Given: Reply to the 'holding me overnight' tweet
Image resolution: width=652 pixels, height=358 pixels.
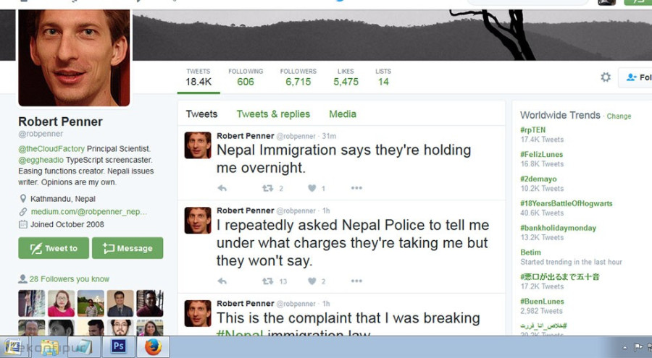Looking at the screenshot, I should click(x=222, y=188).
